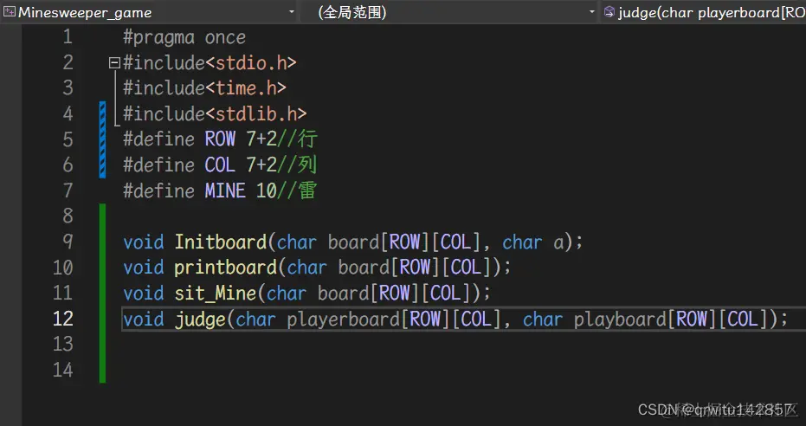
Task: Open the Minesweeper_game project dropdown
Action: coord(149,12)
